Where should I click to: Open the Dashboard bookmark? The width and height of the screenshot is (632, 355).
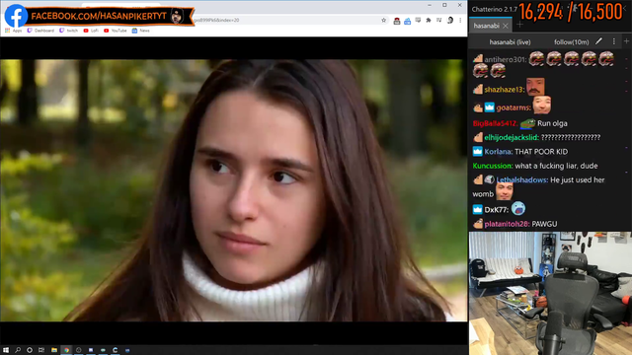[40, 31]
